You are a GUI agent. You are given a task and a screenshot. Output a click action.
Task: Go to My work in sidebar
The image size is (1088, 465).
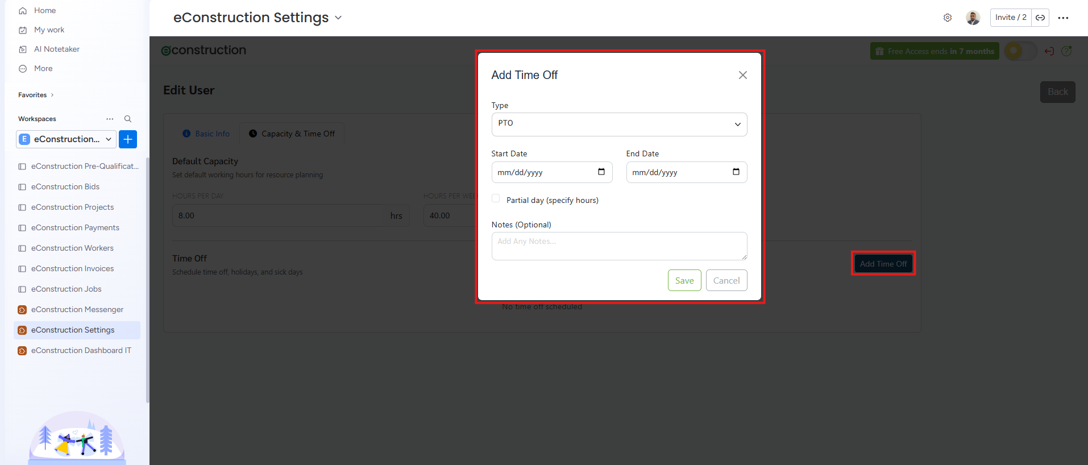pos(49,30)
